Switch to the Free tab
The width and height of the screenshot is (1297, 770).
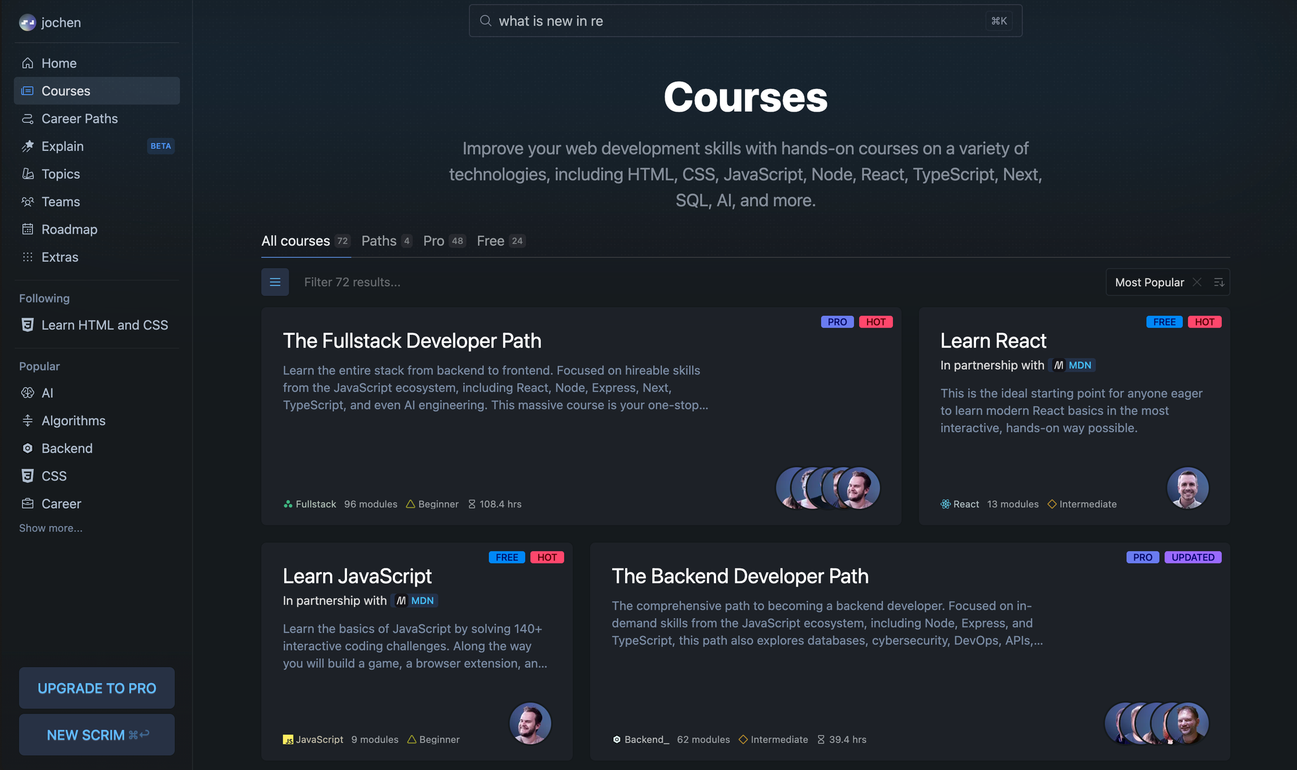click(x=501, y=241)
